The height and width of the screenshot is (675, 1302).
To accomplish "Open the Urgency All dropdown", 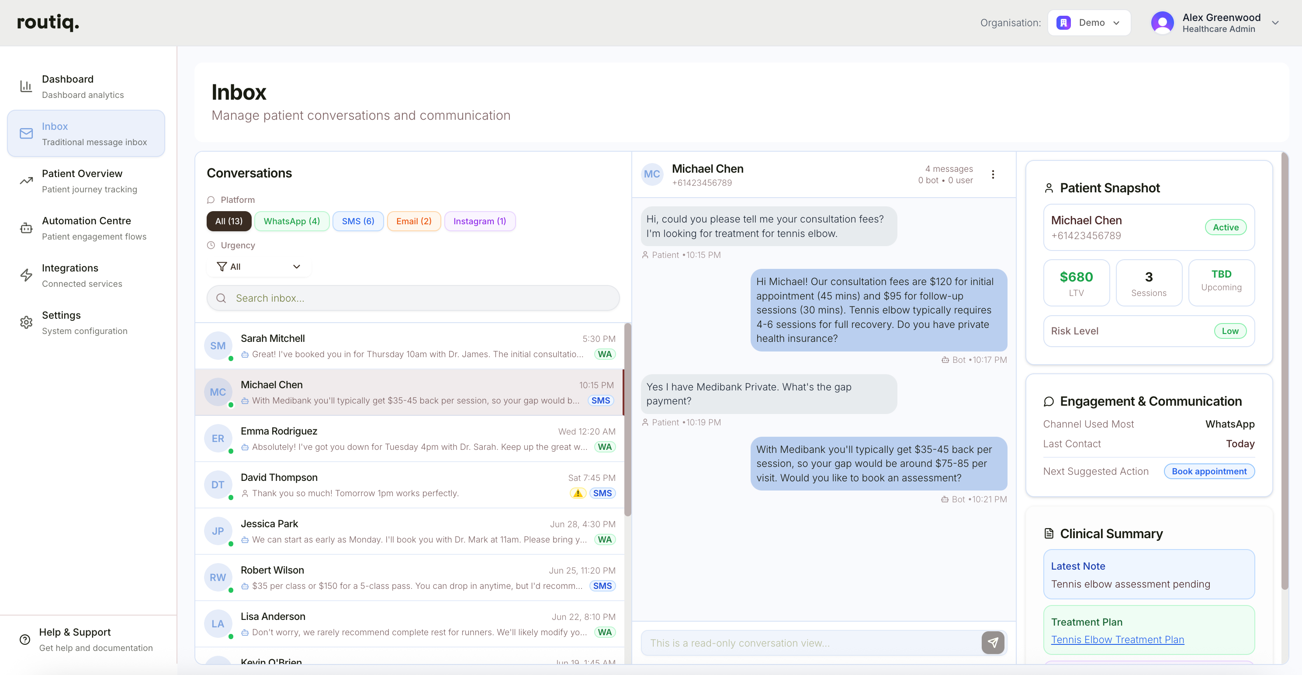I will [258, 267].
